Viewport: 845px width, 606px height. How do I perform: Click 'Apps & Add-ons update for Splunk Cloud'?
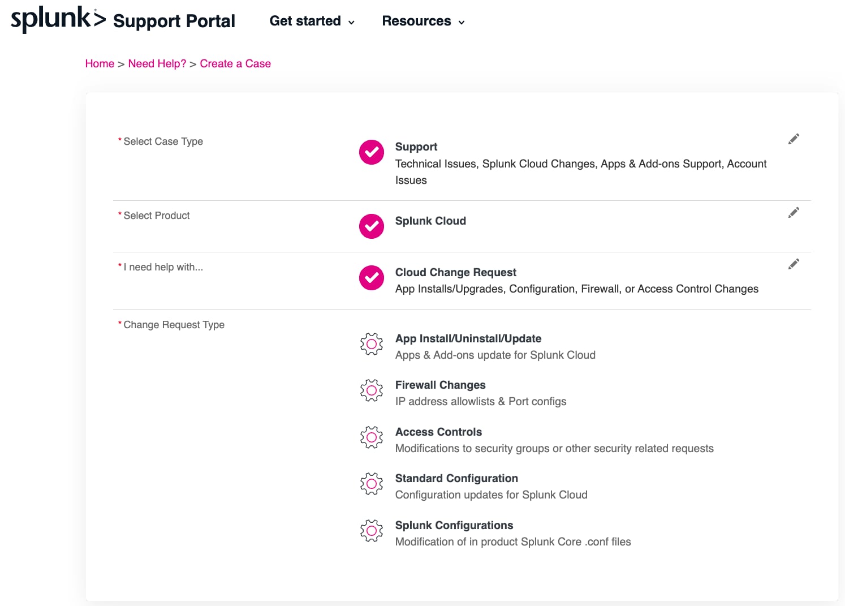[x=495, y=355]
